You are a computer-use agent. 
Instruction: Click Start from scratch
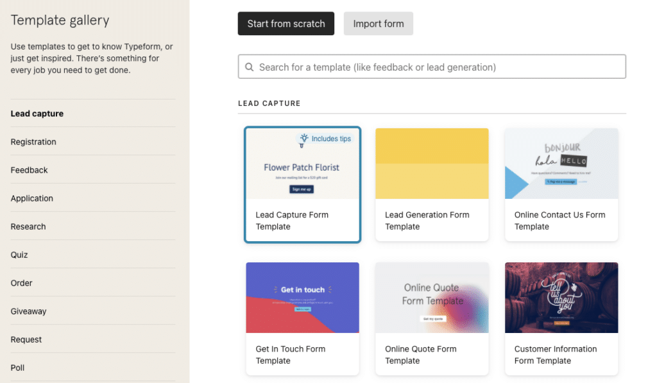tap(286, 23)
